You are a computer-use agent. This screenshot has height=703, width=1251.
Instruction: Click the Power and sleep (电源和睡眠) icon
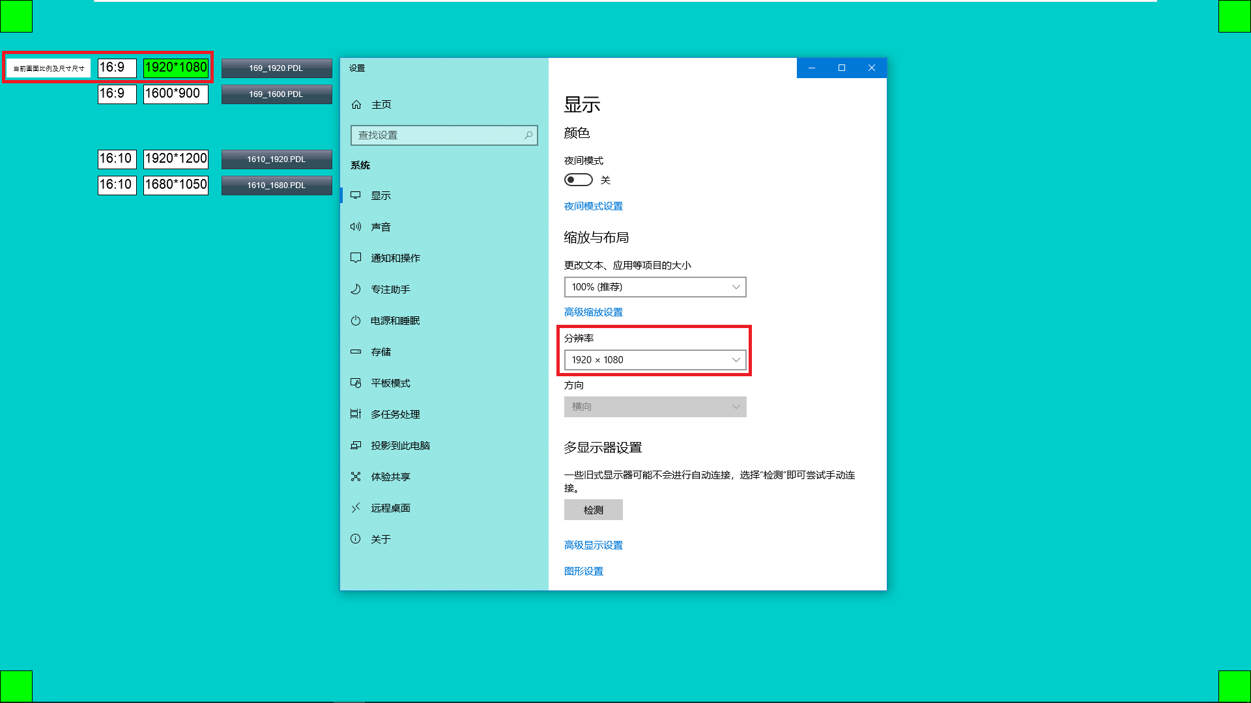356,320
